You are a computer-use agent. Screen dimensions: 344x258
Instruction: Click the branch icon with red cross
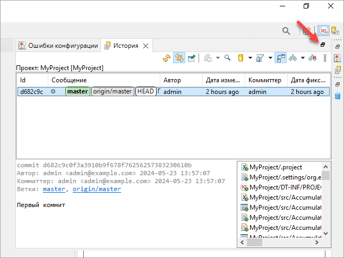313,58
